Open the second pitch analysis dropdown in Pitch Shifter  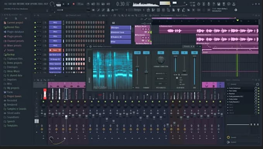point(161,79)
